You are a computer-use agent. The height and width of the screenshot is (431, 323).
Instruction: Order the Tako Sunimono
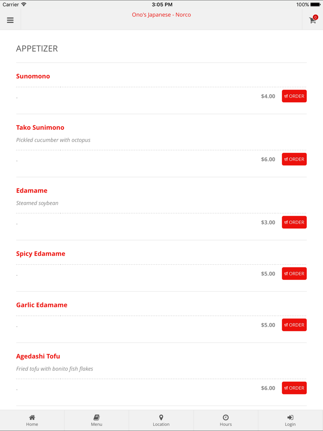tap(294, 159)
